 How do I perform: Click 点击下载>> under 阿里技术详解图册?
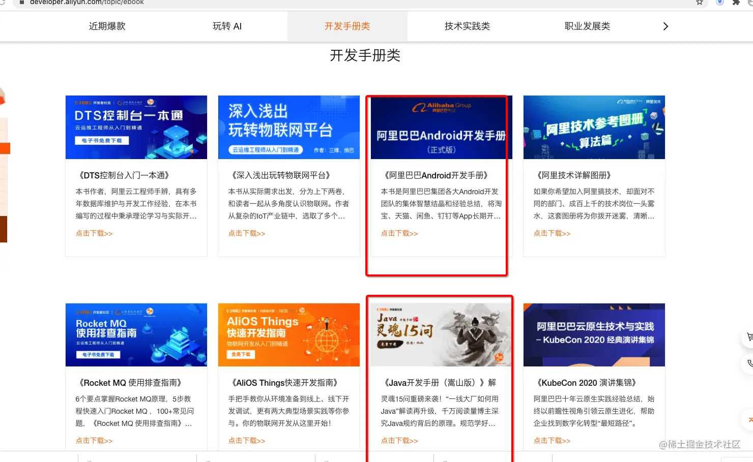(552, 233)
